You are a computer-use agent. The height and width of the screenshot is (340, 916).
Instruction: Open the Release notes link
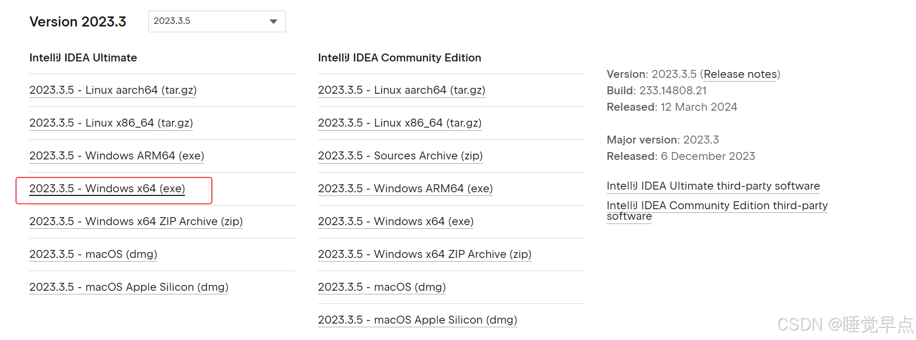(x=741, y=74)
